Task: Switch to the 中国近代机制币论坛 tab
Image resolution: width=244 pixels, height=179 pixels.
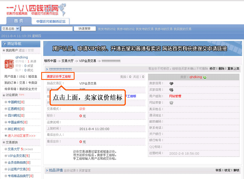Action: point(51,21)
